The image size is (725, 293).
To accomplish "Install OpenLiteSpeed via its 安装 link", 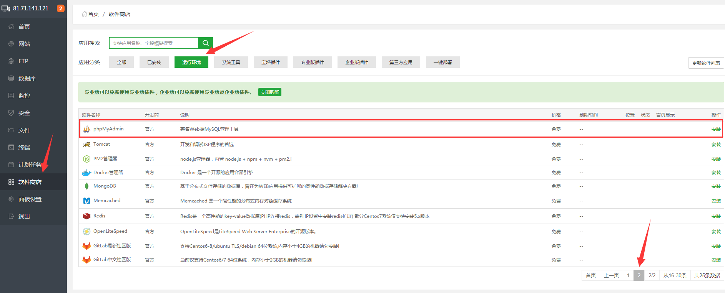I will point(716,232).
